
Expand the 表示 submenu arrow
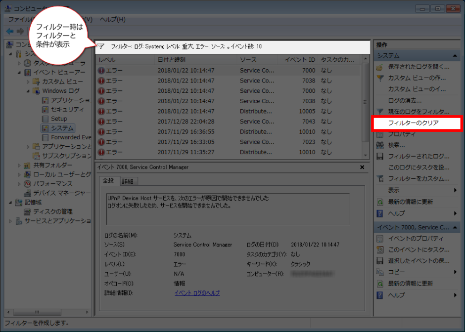[455, 190]
